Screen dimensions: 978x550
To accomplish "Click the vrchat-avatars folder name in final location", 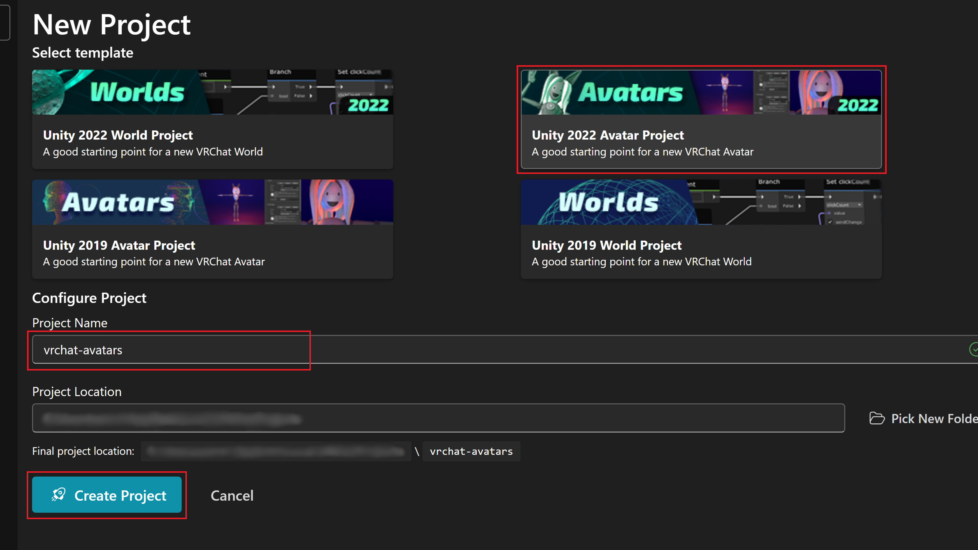I will 471,451.
